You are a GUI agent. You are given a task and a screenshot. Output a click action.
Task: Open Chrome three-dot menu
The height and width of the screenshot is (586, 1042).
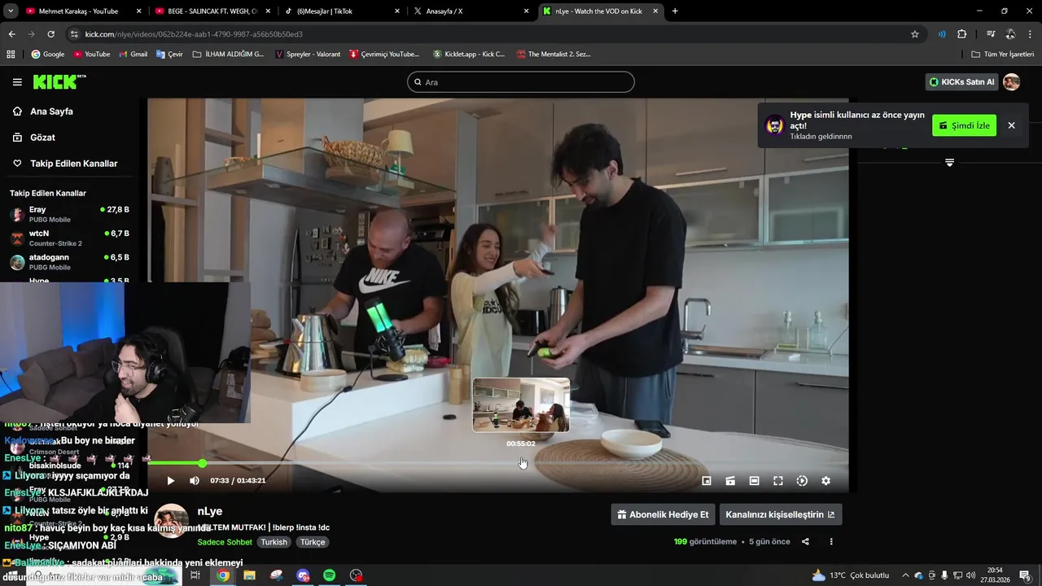(1030, 34)
